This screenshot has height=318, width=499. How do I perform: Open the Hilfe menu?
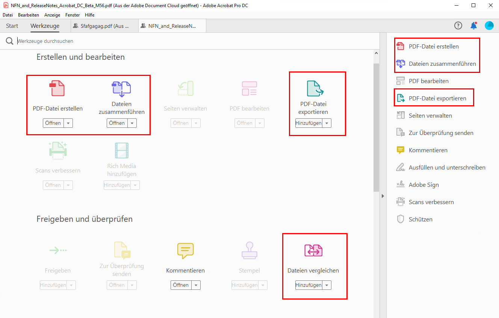pos(90,15)
